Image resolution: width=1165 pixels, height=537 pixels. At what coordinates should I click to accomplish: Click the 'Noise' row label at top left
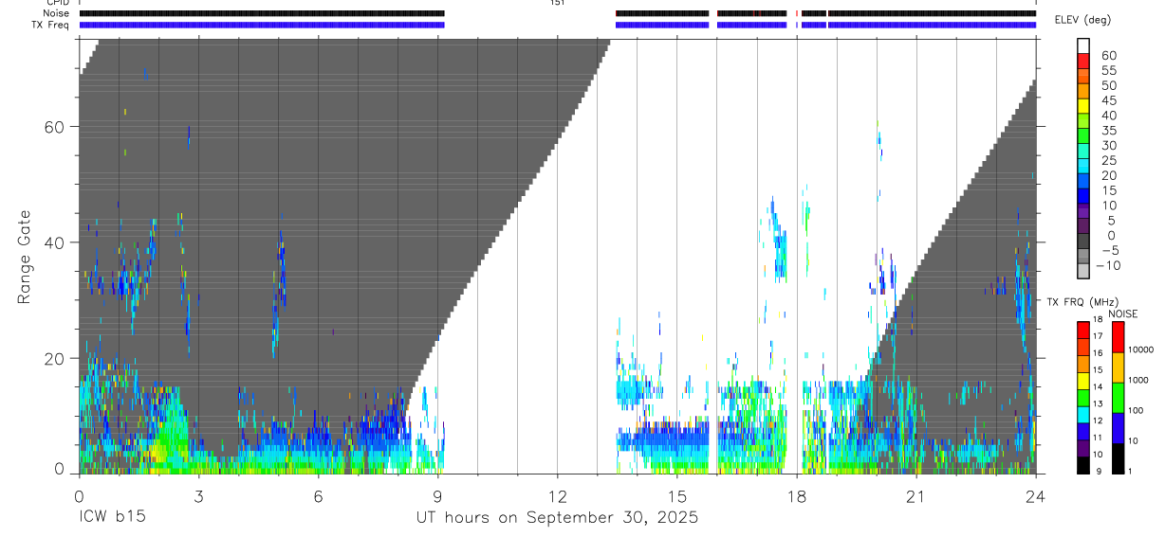pos(57,13)
